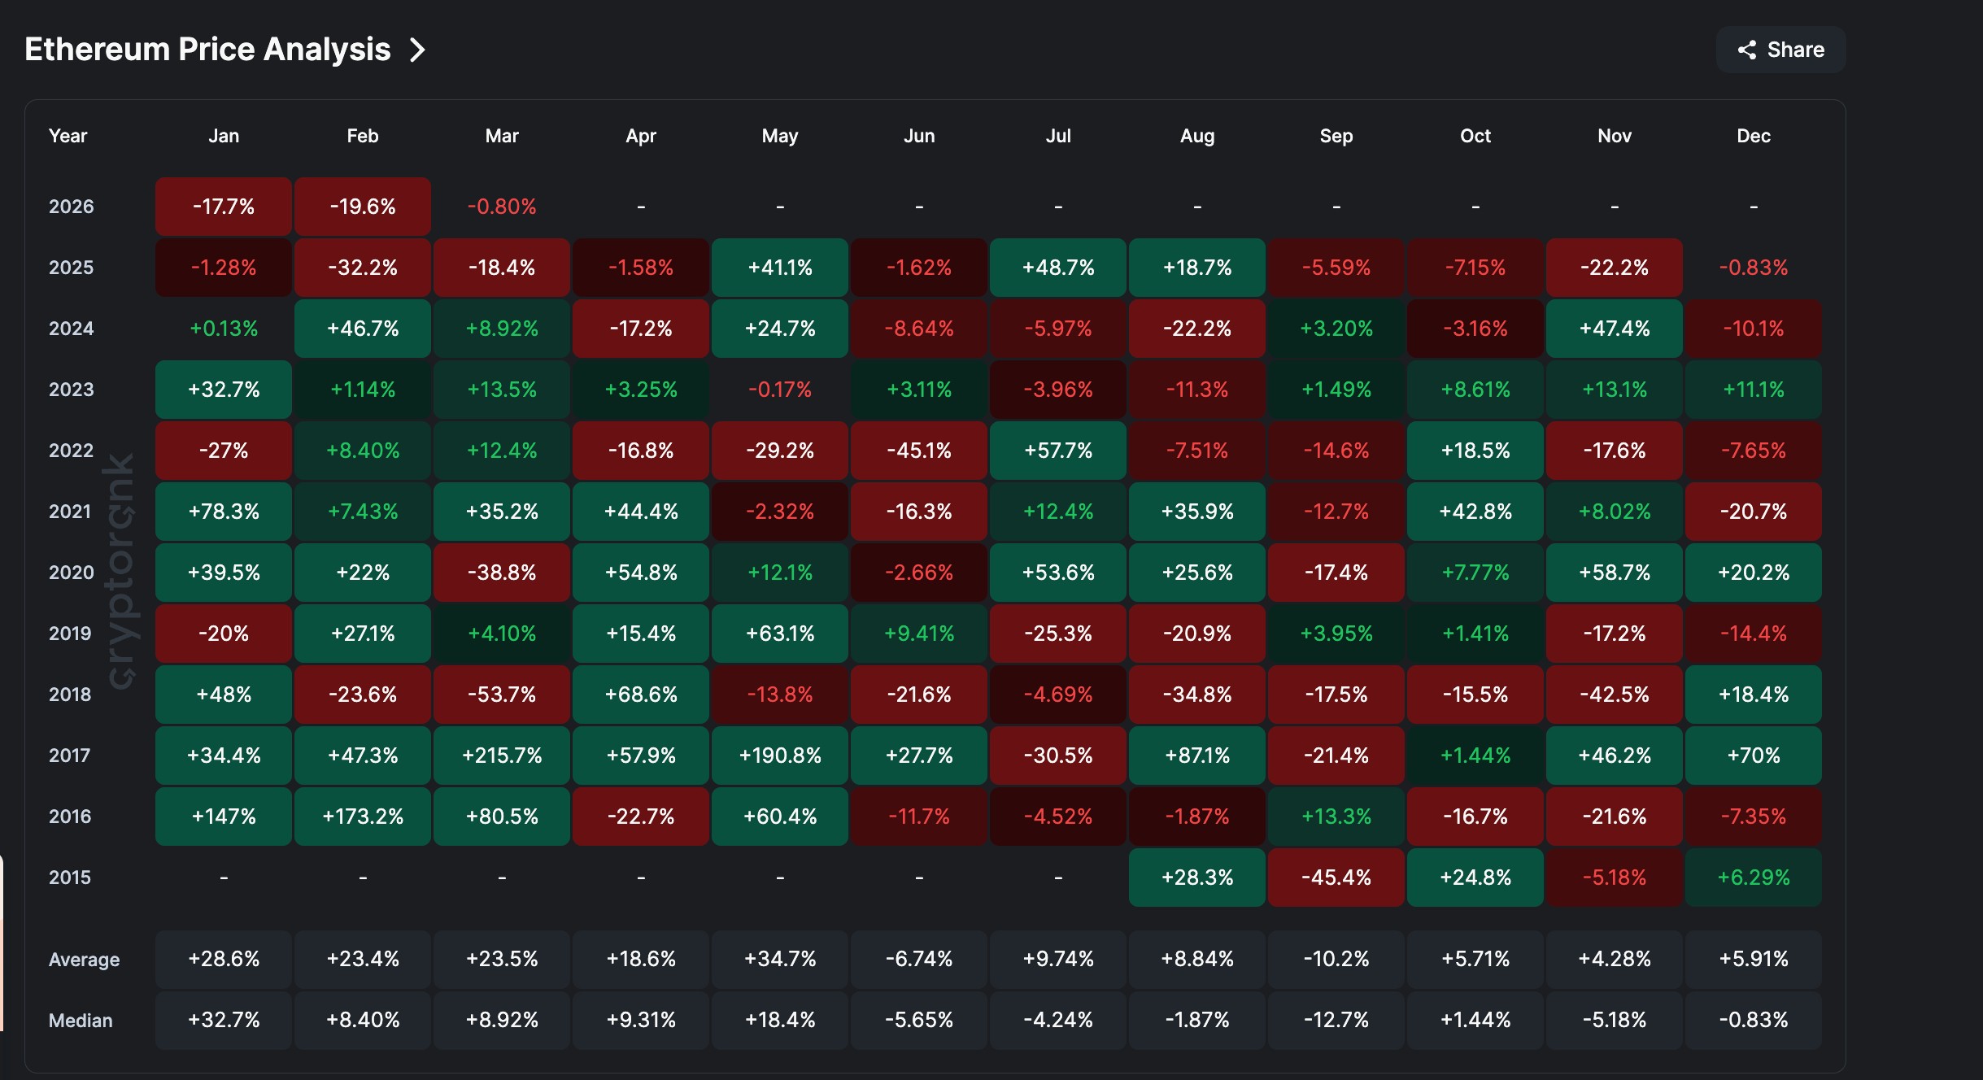Screen dimensions: 1983x1080
Task: Select the -45.4% September 2015 cell
Action: 1336,877
